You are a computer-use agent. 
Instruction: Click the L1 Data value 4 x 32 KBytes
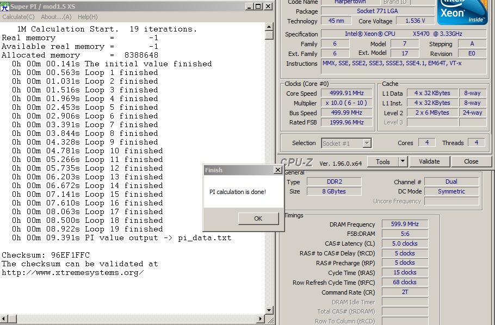(432, 93)
